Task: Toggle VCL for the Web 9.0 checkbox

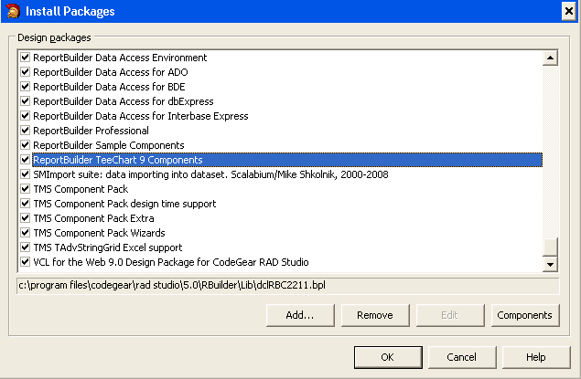Action: point(26,262)
